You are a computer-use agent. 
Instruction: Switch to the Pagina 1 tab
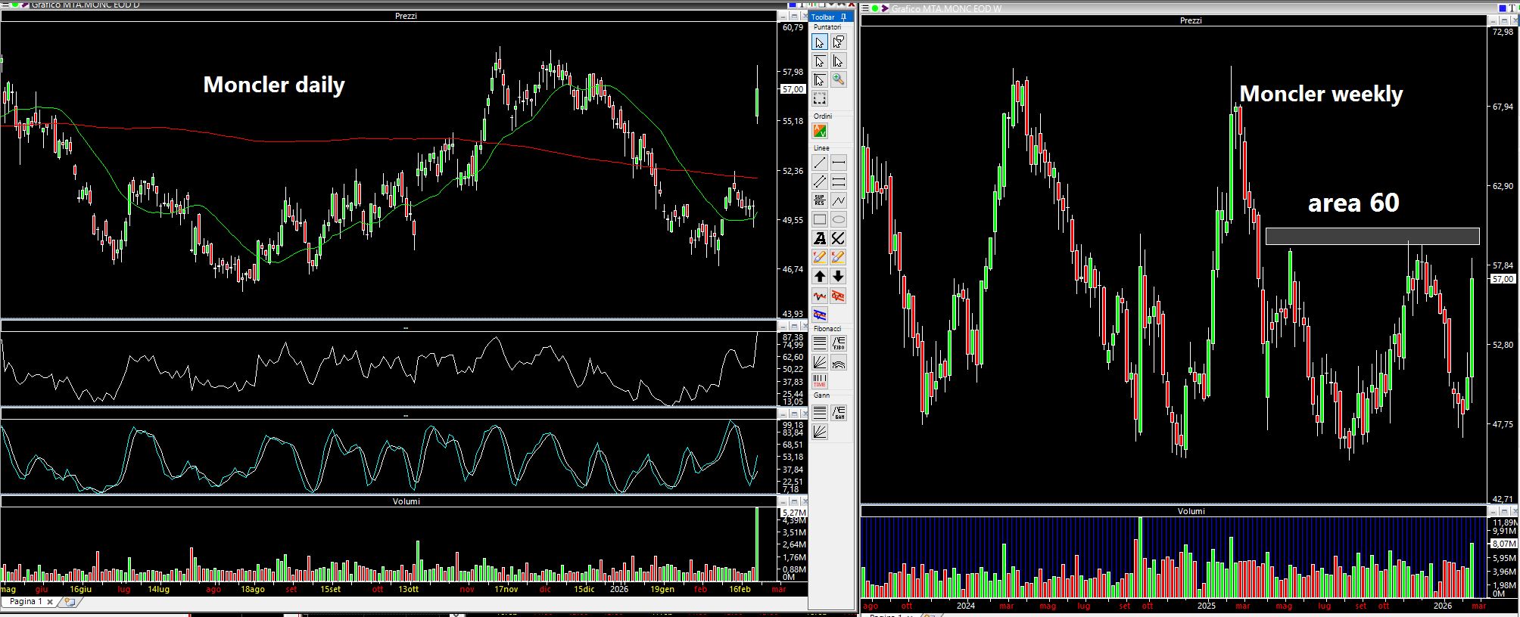click(25, 602)
